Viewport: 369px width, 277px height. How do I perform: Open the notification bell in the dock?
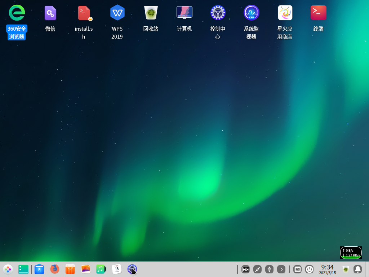(x=357, y=269)
